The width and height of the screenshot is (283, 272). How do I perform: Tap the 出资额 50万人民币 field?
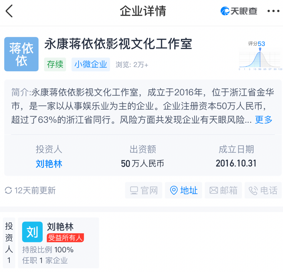(143, 157)
